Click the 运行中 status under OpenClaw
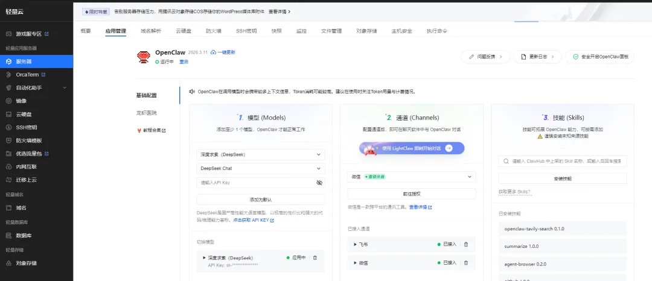The width and height of the screenshot is (652, 281). pos(164,62)
